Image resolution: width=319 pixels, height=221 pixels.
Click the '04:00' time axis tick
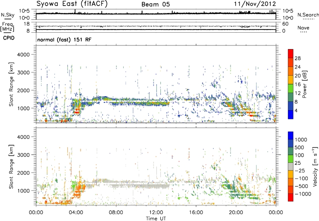pos(76,213)
